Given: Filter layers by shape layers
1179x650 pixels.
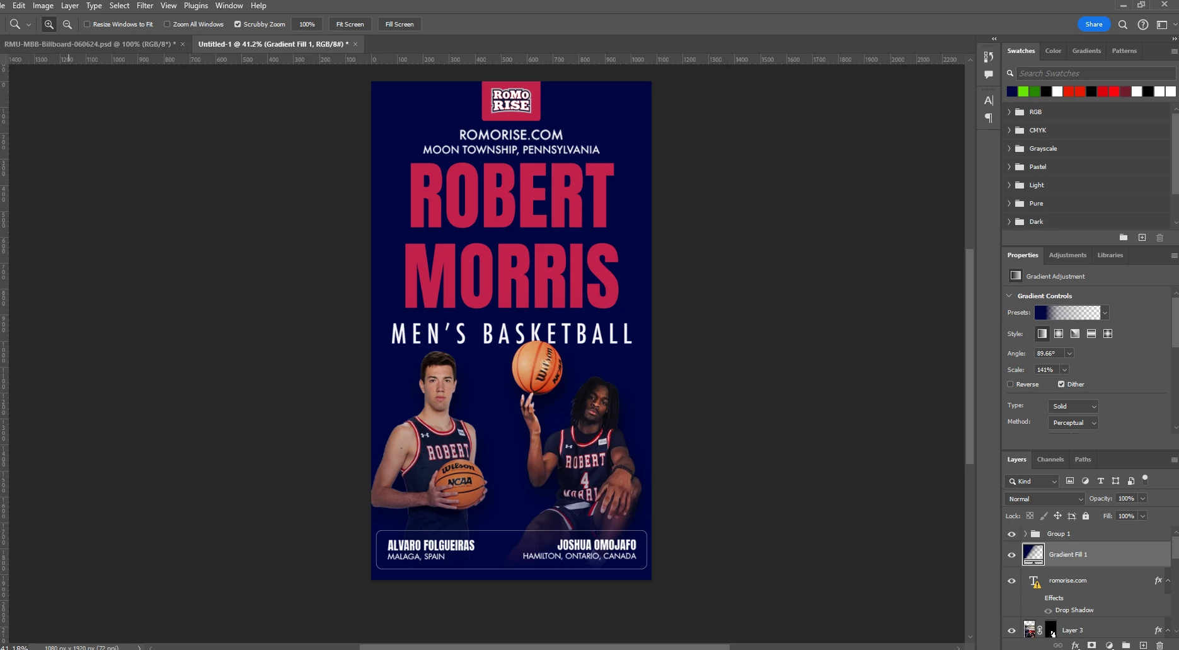Looking at the screenshot, I should [1116, 481].
